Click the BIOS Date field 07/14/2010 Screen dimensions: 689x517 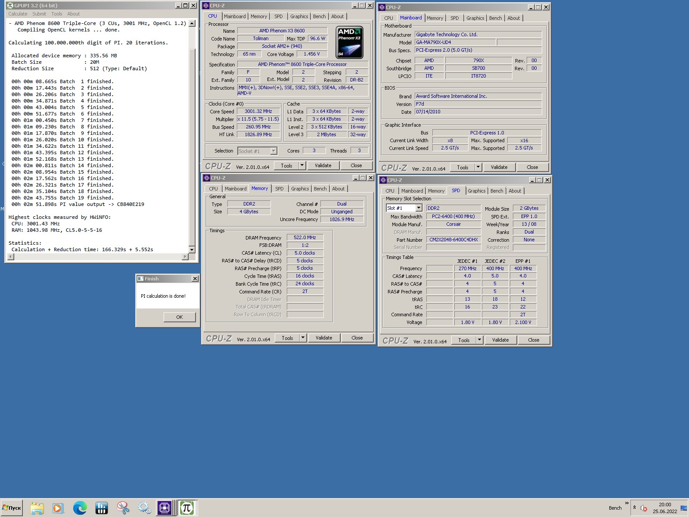(478, 112)
